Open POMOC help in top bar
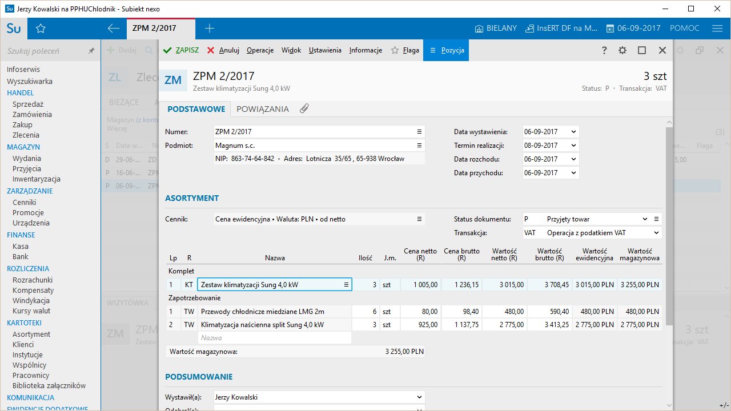Viewport: 731px width, 411px height. 684,29
